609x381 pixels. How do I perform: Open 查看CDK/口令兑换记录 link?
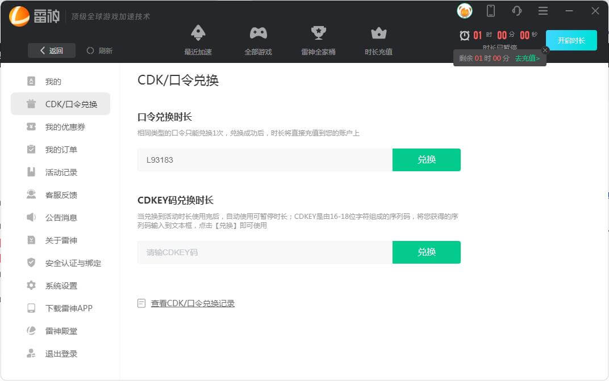coord(192,303)
